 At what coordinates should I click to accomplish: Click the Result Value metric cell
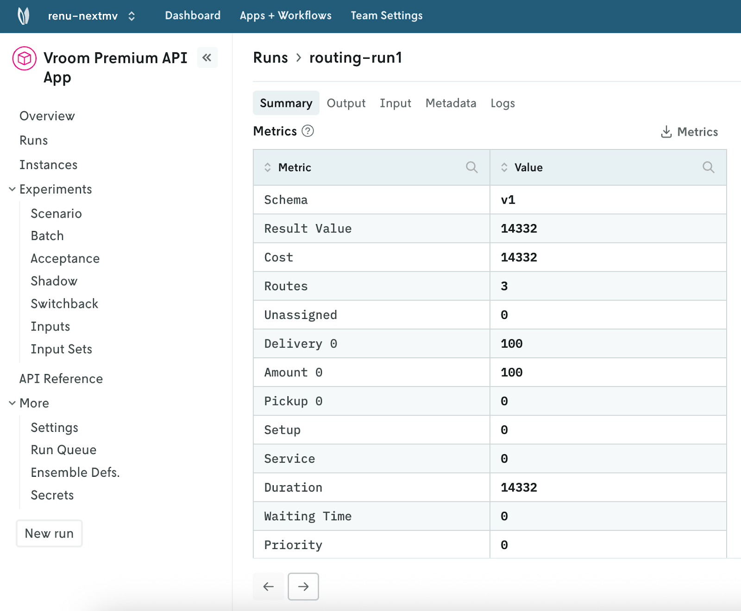pyautogui.click(x=371, y=229)
